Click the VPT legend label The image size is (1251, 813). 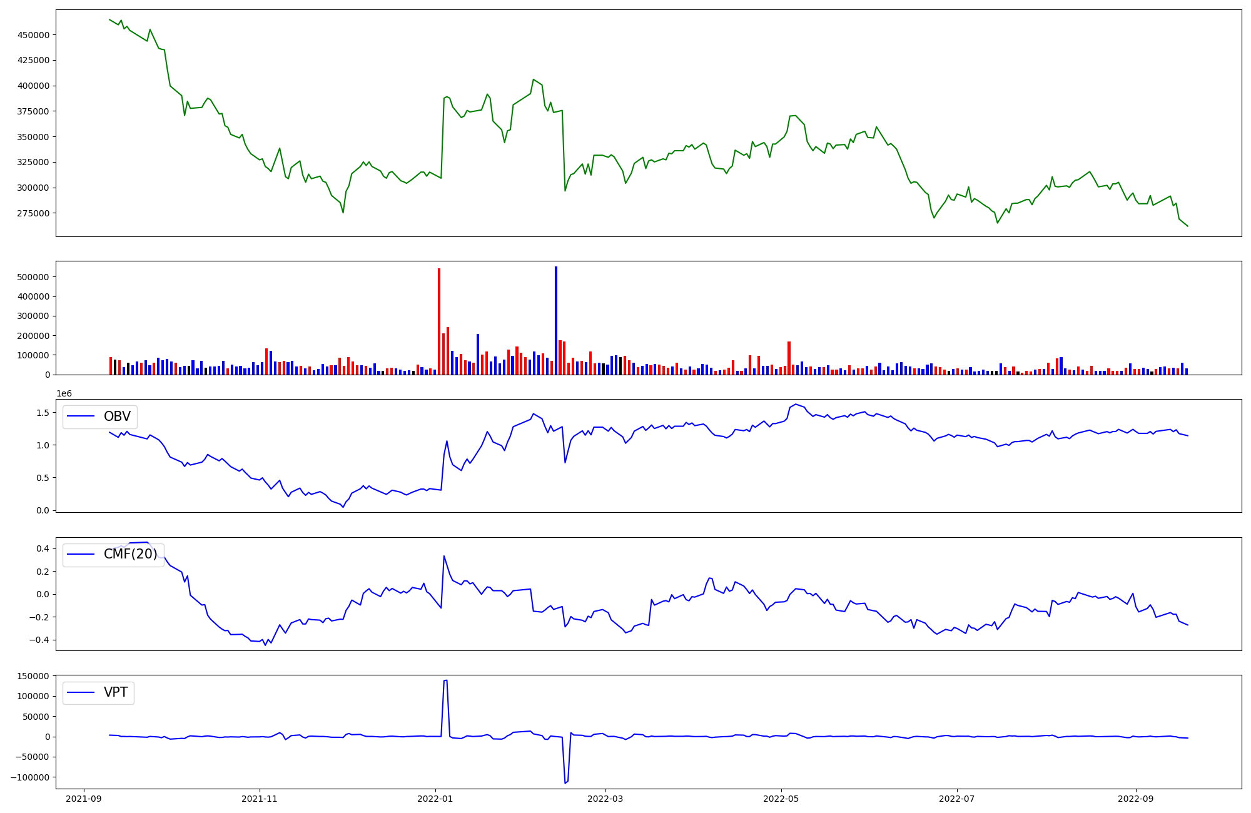point(116,692)
